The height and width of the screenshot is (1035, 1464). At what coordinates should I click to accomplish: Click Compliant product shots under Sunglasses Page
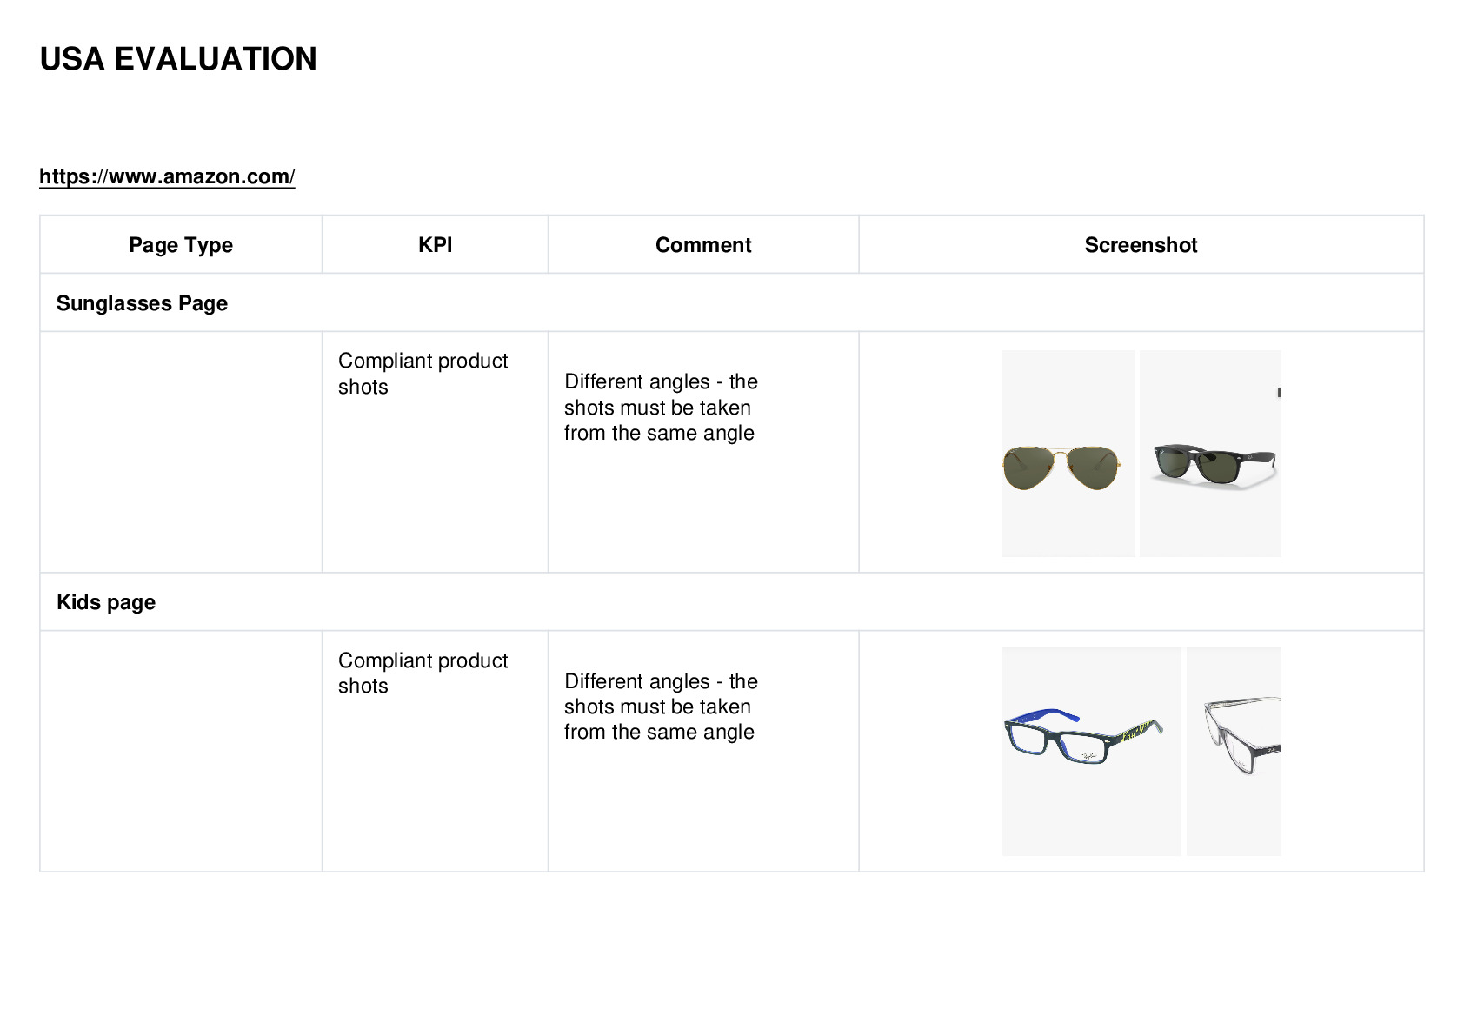click(423, 374)
